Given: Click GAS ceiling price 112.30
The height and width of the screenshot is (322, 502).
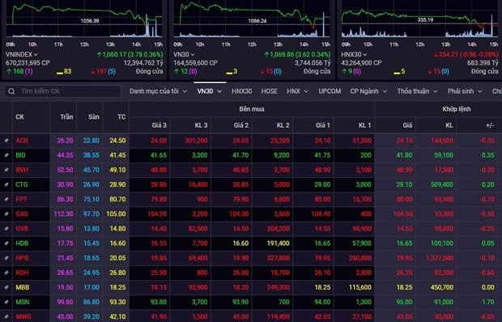Looking at the screenshot, I should tap(63, 214).
